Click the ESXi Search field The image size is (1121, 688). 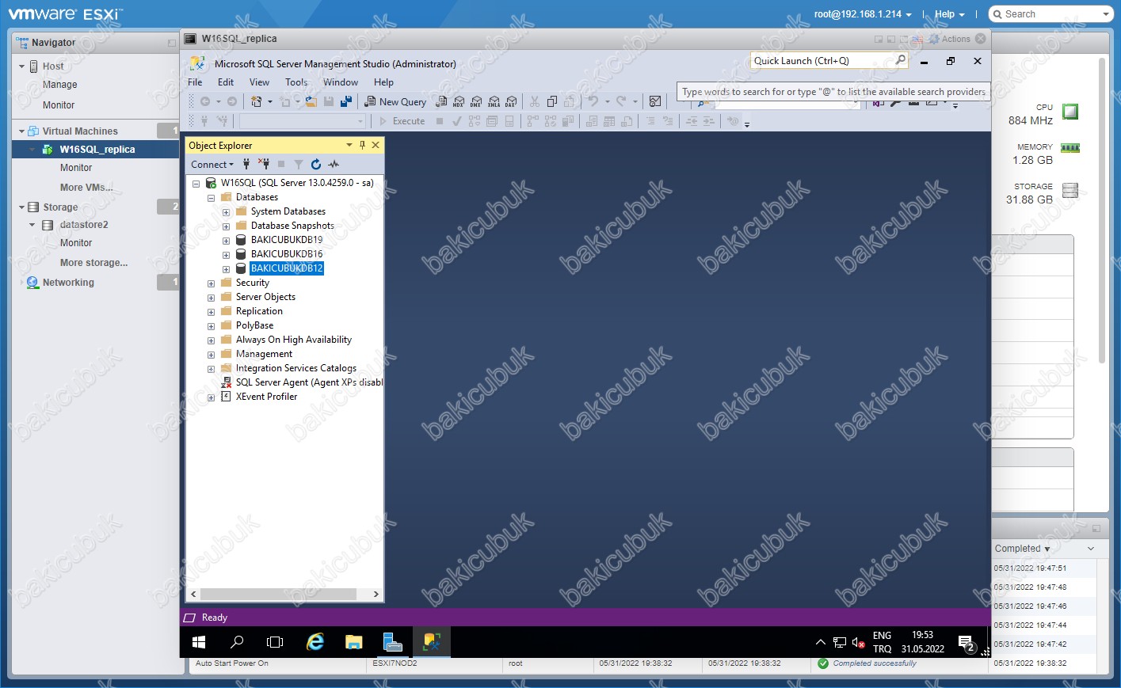click(x=1052, y=14)
